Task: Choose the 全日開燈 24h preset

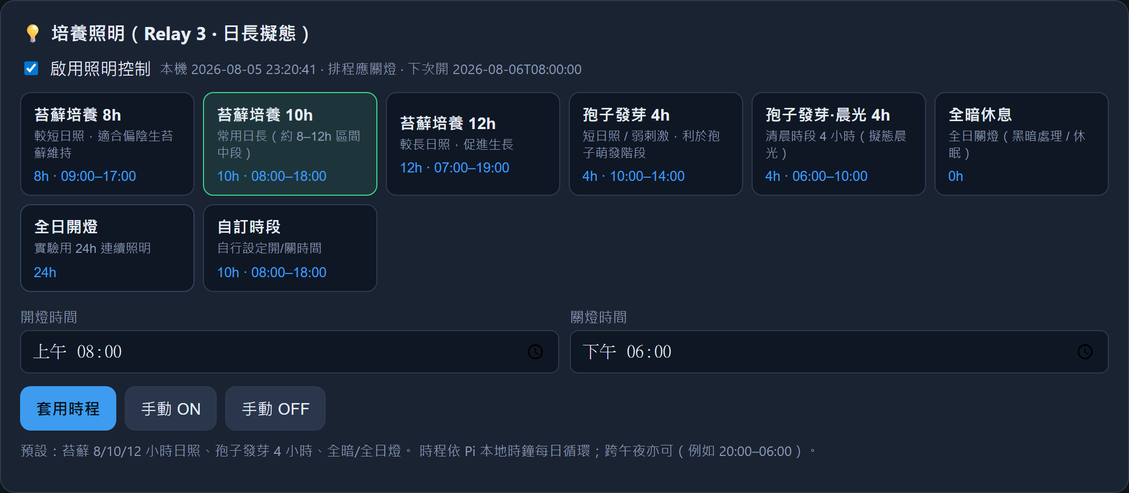Action: point(107,248)
